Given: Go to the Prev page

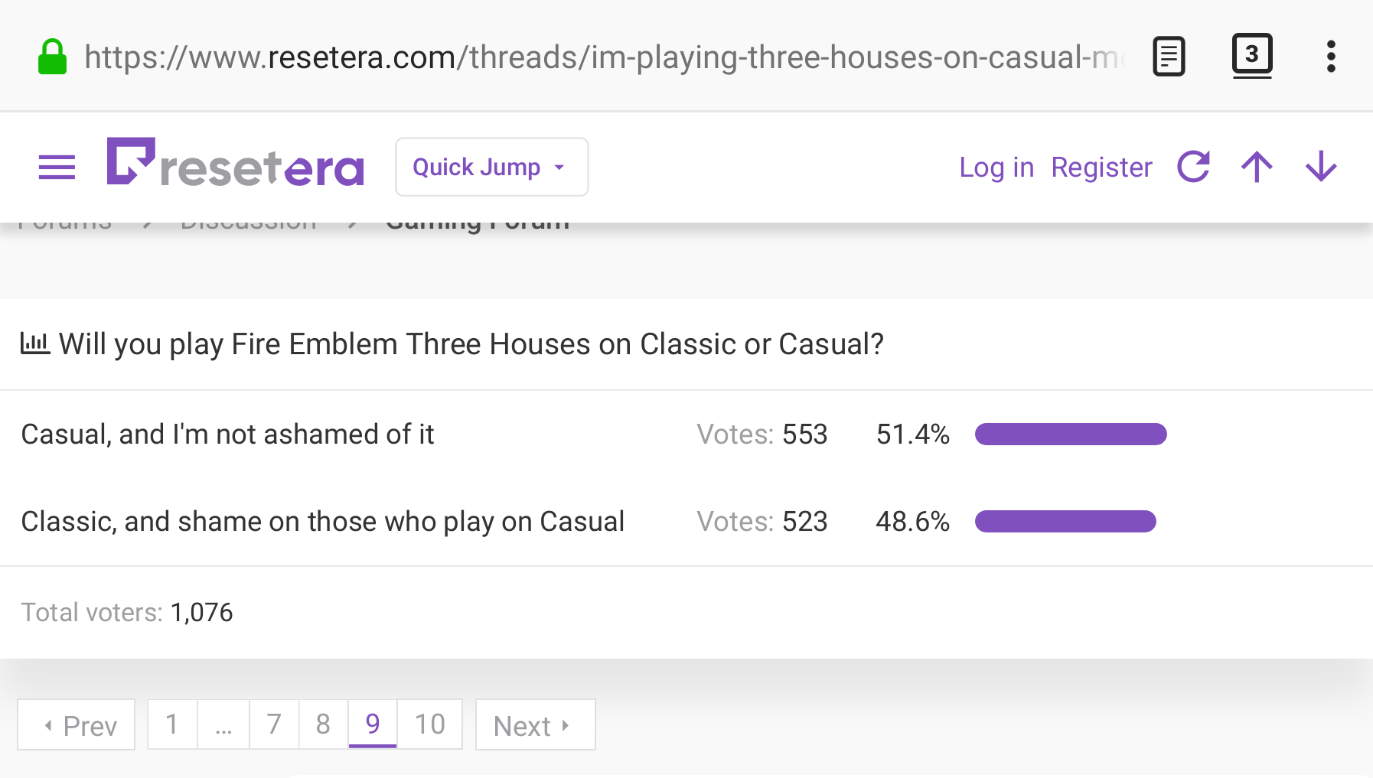Looking at the screenshot, I should click(77, 724).
